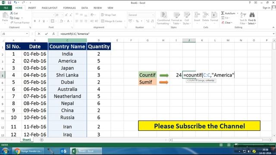Click the Undo arrow in quick access toolbar

pyautogui.click(x=16, y=3)
